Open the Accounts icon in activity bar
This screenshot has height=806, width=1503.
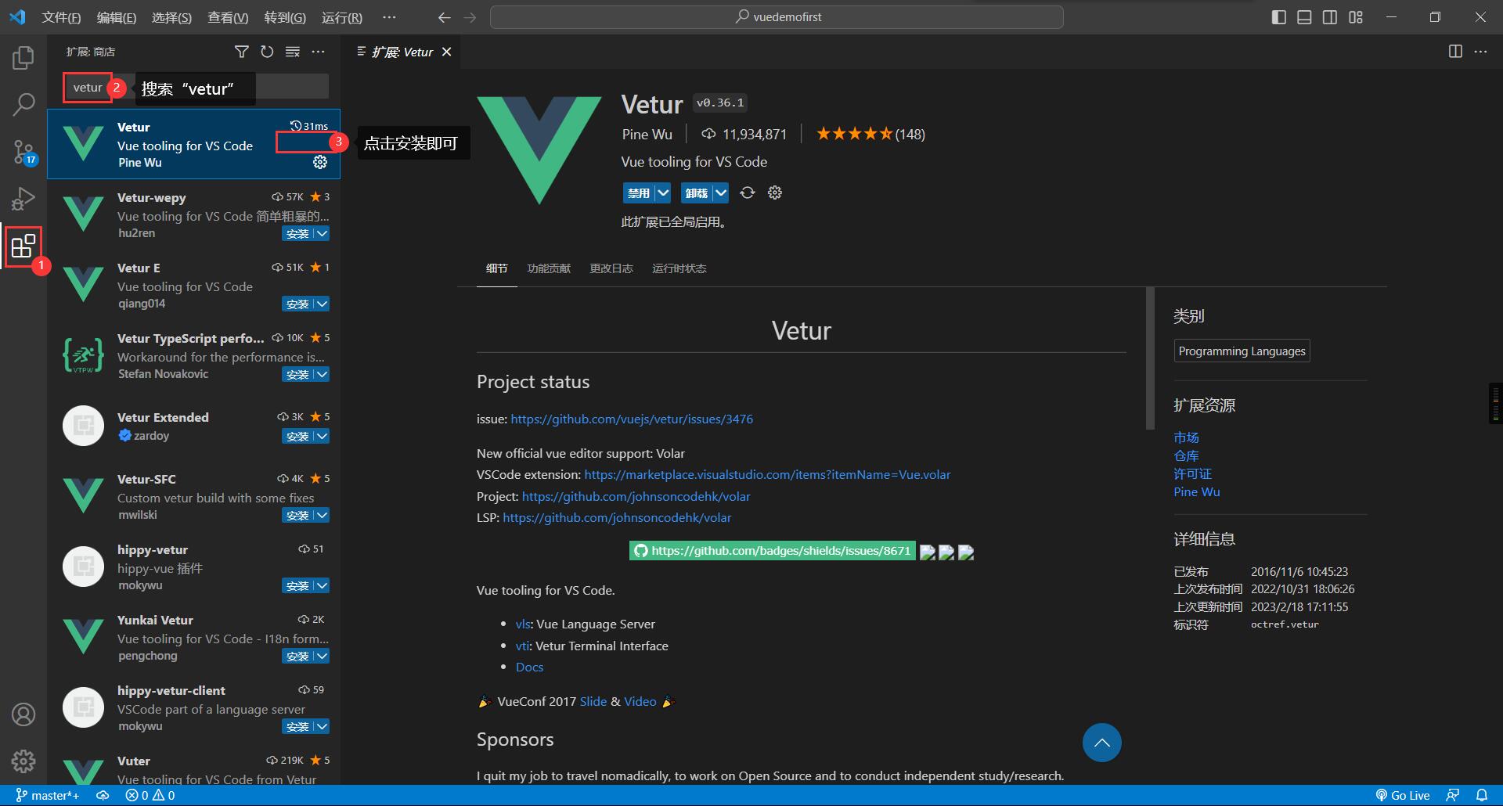pyautogui.click(x=23, y=714)
